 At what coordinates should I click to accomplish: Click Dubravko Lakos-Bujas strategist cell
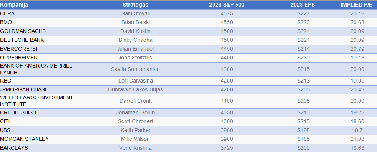point(136,90)
